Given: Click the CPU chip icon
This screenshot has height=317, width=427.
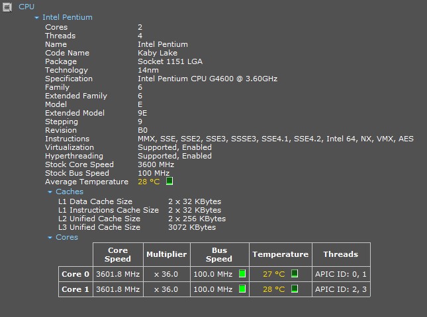Looking at the screenshot, I should coord(7,7).
